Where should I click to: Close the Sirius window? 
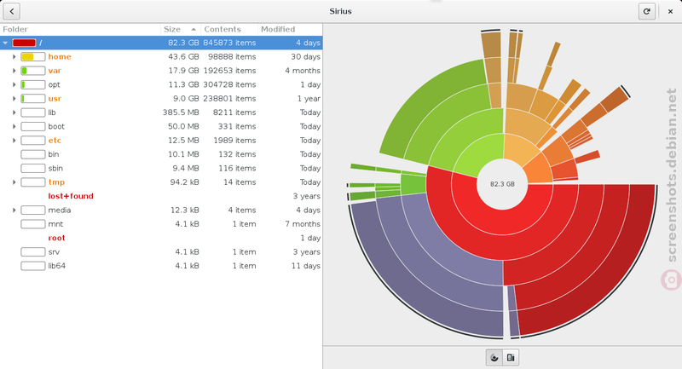point(670,11)
